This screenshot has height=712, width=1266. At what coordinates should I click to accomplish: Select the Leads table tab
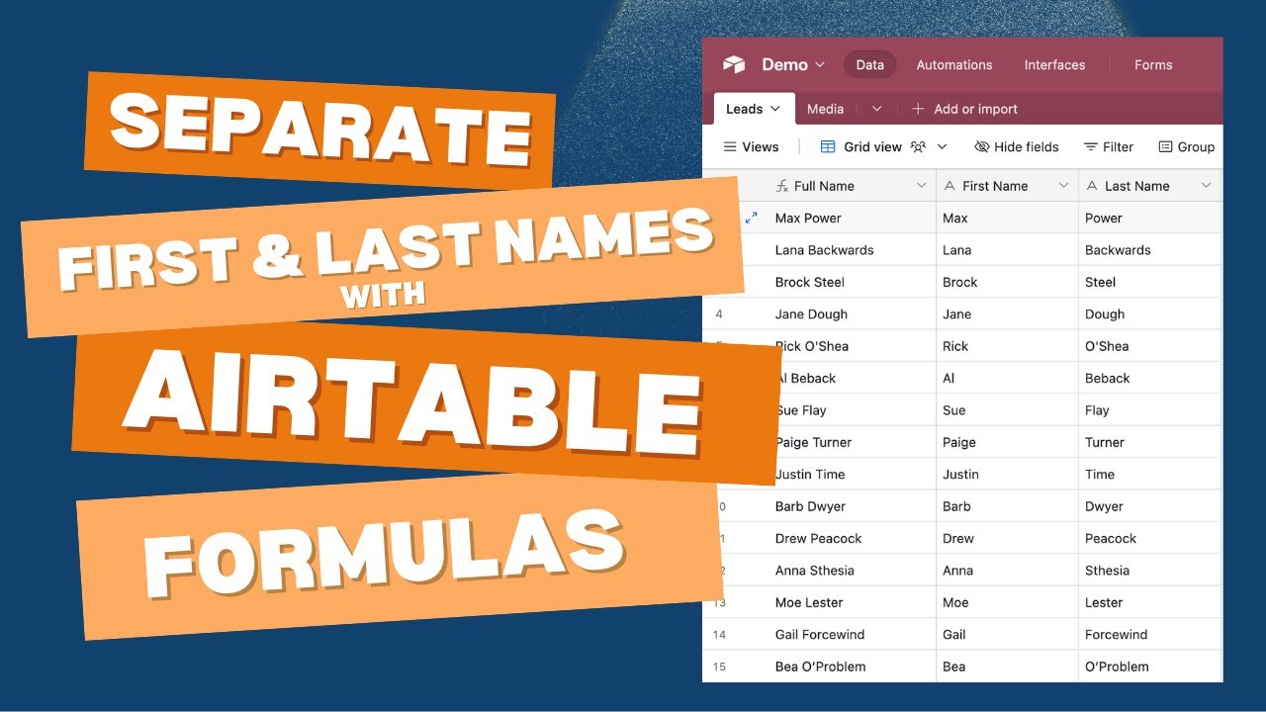(753, 109)
